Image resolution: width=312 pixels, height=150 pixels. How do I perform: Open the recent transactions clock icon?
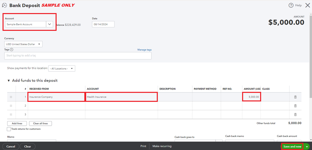coord(4,5)
